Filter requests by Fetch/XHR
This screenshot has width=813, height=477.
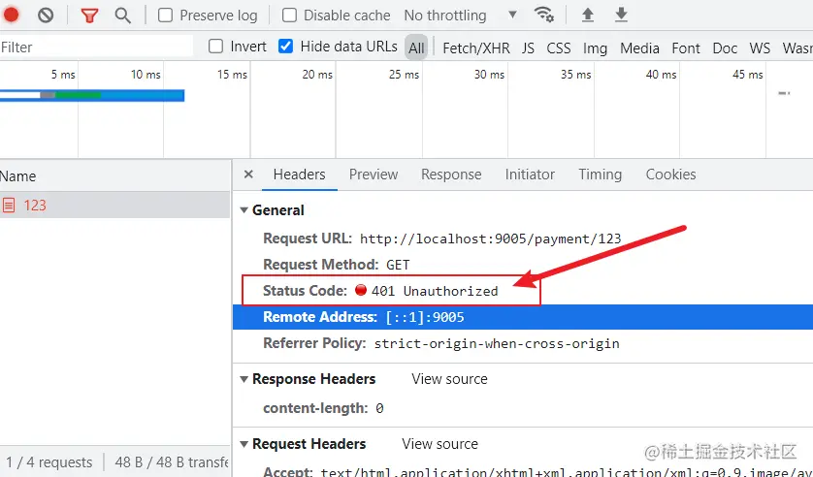[x=475, y=48]
